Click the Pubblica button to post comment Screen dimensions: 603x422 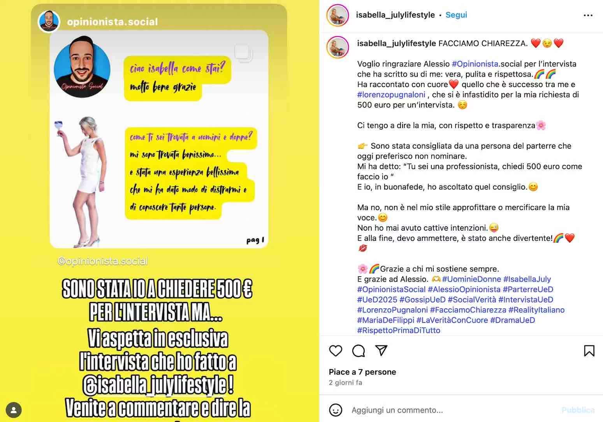578,410
